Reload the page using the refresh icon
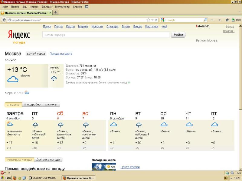Viewport: 242px width, 181px height. click(156, 20)
